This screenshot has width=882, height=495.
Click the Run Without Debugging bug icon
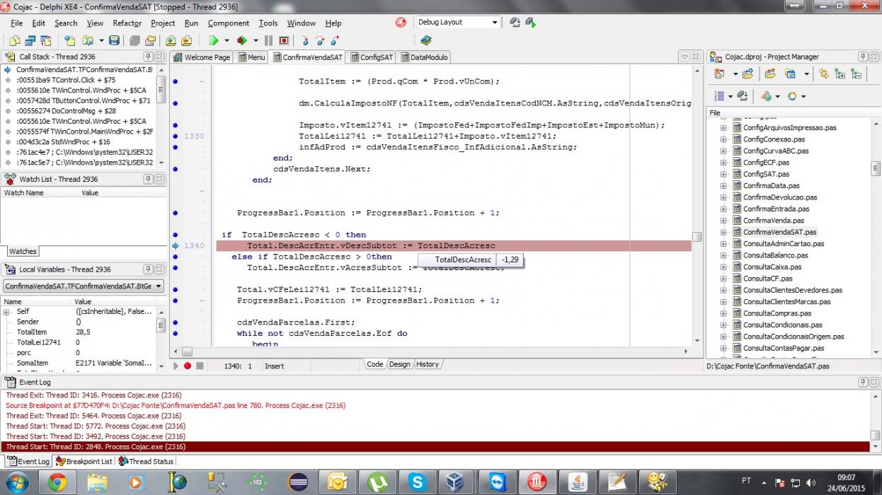(x=241, y=41)
